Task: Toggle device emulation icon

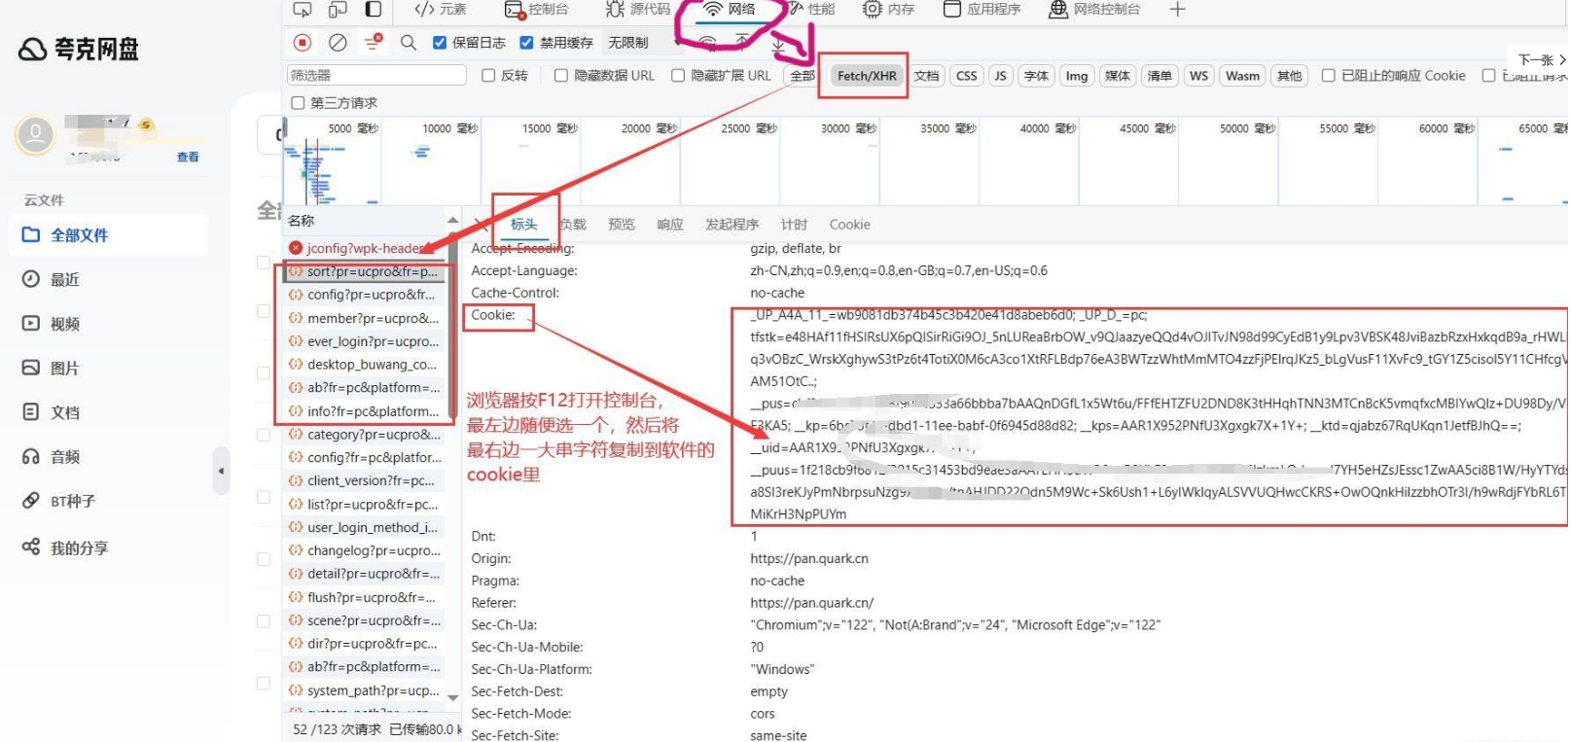Action: point(338,10)
